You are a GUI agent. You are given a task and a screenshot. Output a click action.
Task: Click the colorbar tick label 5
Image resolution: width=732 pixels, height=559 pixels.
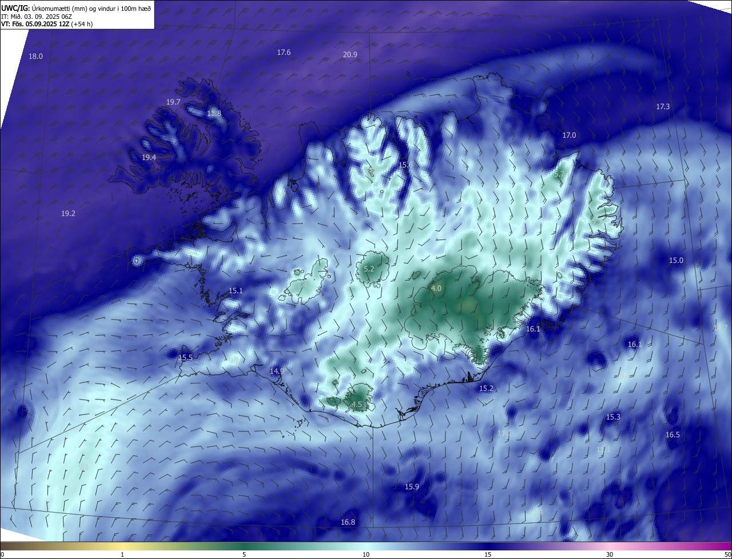click(x=244, y=554)
